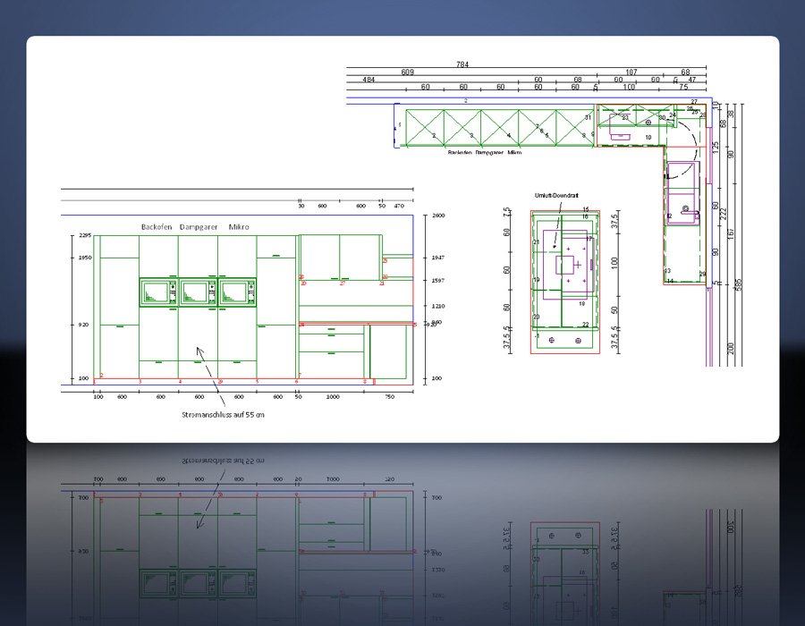This screenshot has height=626, width=805.
Task: Click the 2600 ceiling height value
Action: [438, 216]
